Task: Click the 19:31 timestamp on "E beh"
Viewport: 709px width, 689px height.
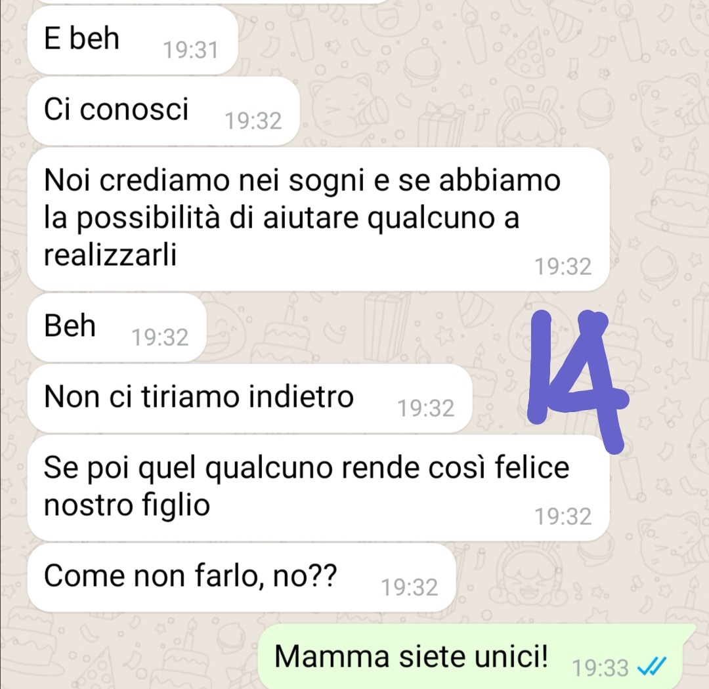Action: click(190, 50)
